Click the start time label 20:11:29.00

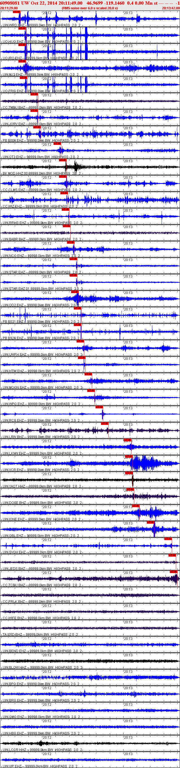pyautogui.click(x=9, y=8)
